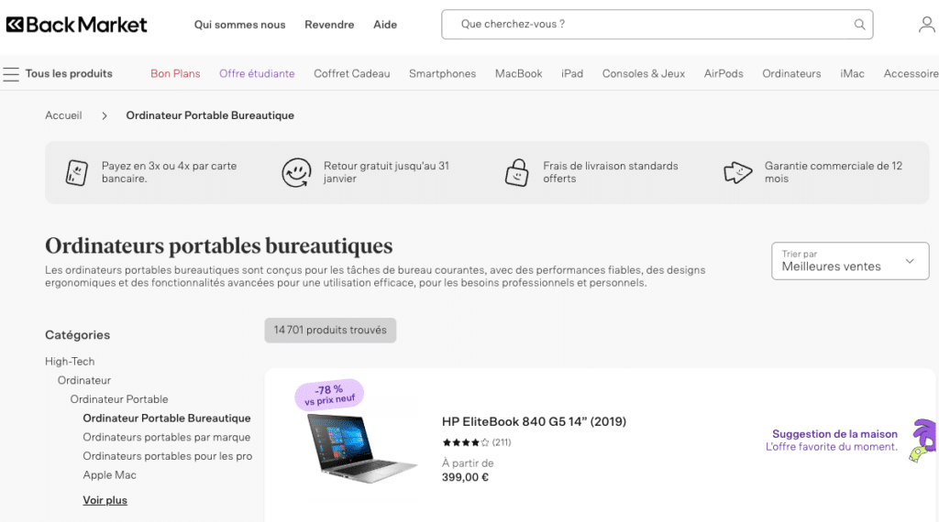Image resolution: width=939 pixels, height=522 pixels.
Task: Open the Trier par Meilleures ventes dropdown
Action: coord(850,261)
